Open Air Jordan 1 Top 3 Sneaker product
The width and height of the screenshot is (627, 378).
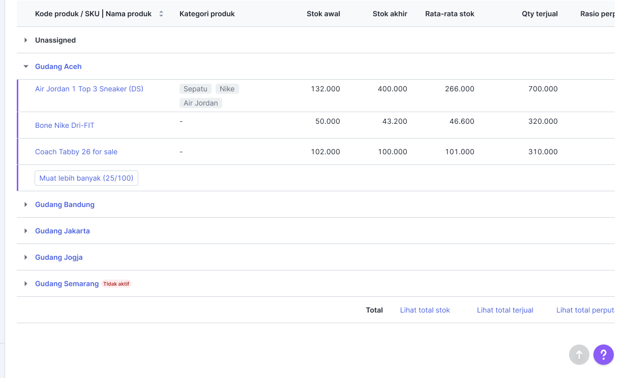click(x=89, y=89)
